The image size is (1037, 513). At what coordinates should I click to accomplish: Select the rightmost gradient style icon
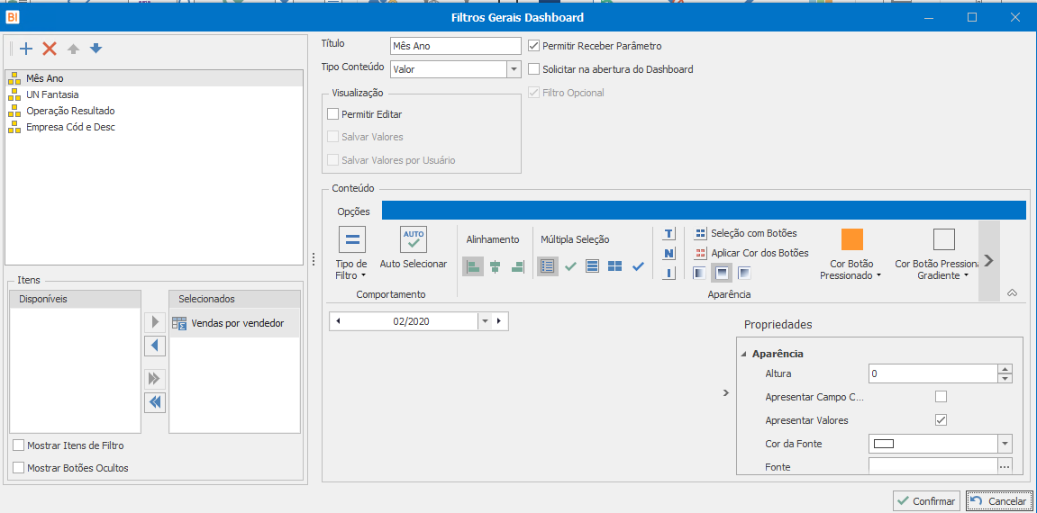(744, 273)
